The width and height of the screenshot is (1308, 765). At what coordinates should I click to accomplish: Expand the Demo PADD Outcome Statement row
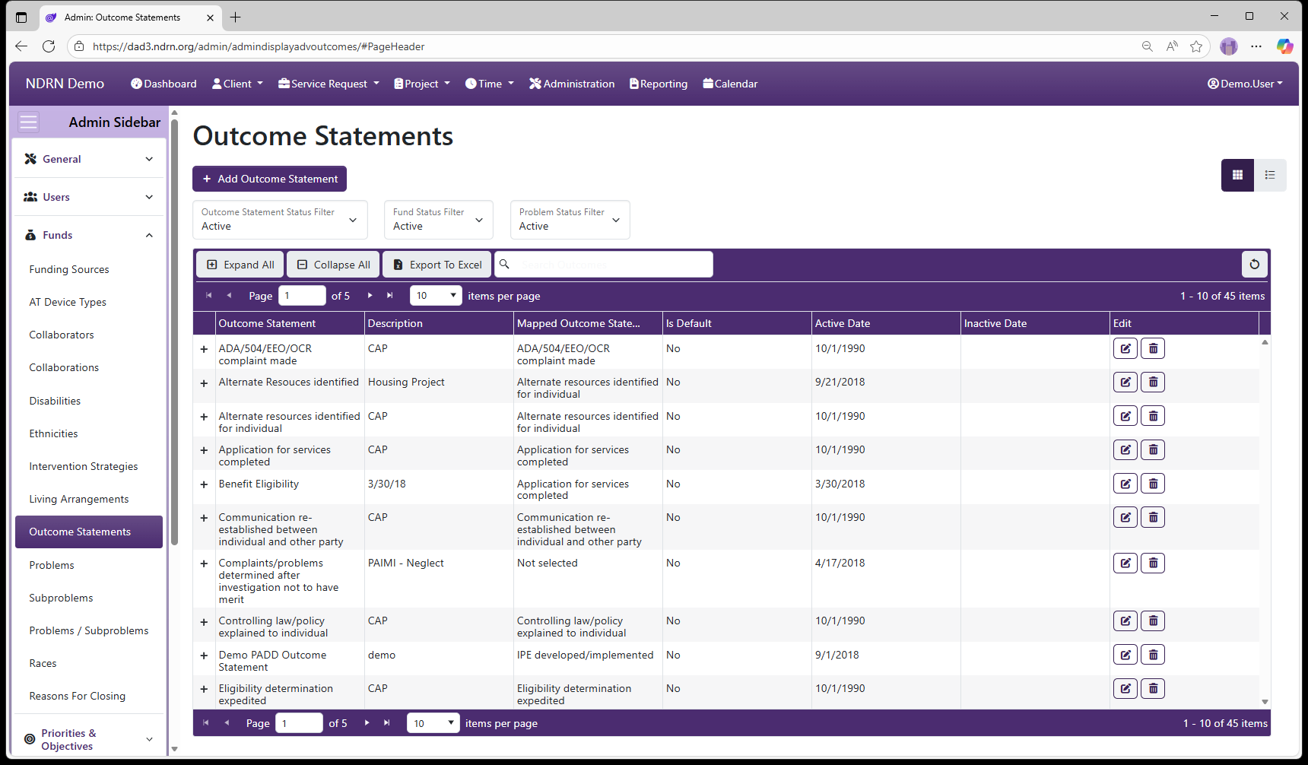tap(204, 655)
